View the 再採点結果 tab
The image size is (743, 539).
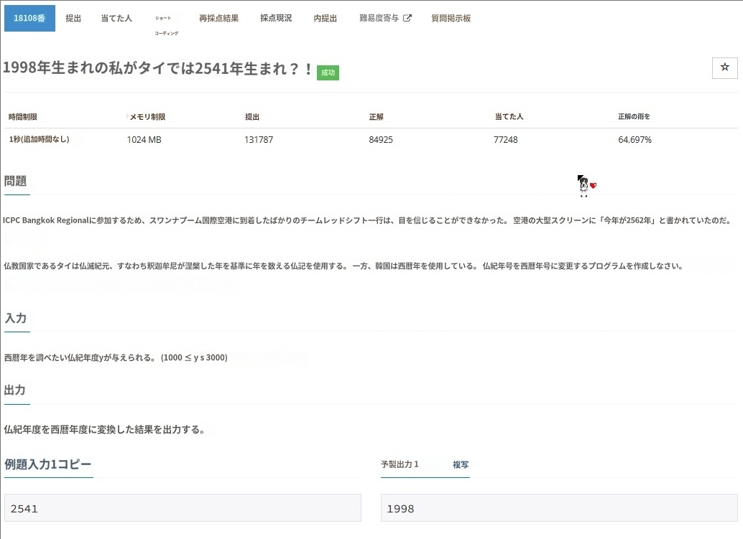pyautogui.click(x=218, y=19)
